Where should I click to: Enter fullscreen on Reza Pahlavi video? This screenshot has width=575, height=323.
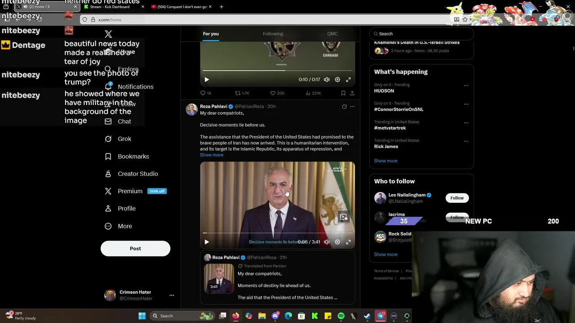click(x=348, y=242)
